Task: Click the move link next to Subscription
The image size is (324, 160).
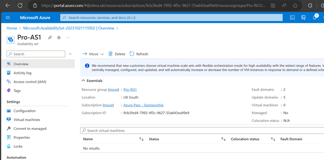Action: pos(108,105)
